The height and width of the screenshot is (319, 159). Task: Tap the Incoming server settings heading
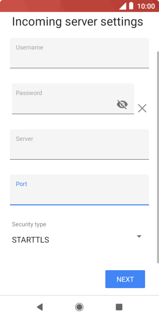coord(78,21)
